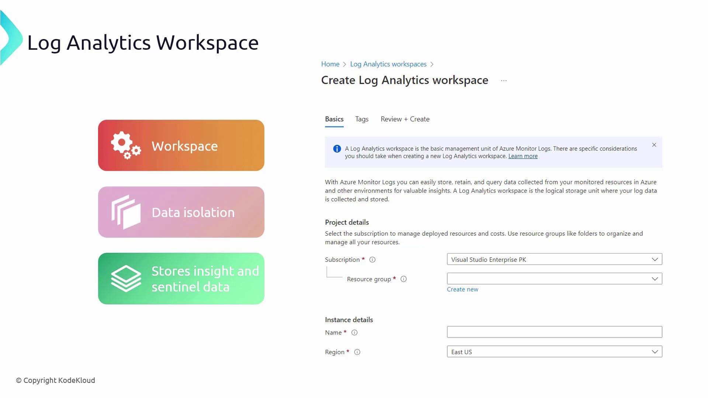Dismiss the blue information banner
The height and width of the screenshot is (398, 708).
pyautogui.click(x=654, y=145)
